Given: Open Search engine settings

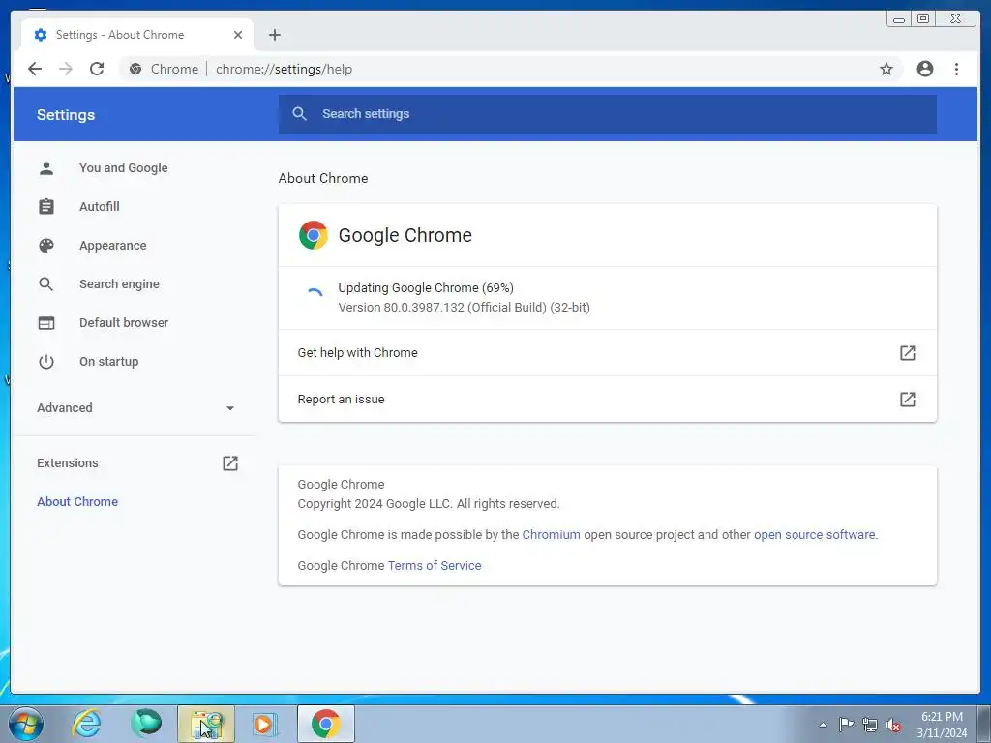Looking at the screenshot, I should 119,284.
